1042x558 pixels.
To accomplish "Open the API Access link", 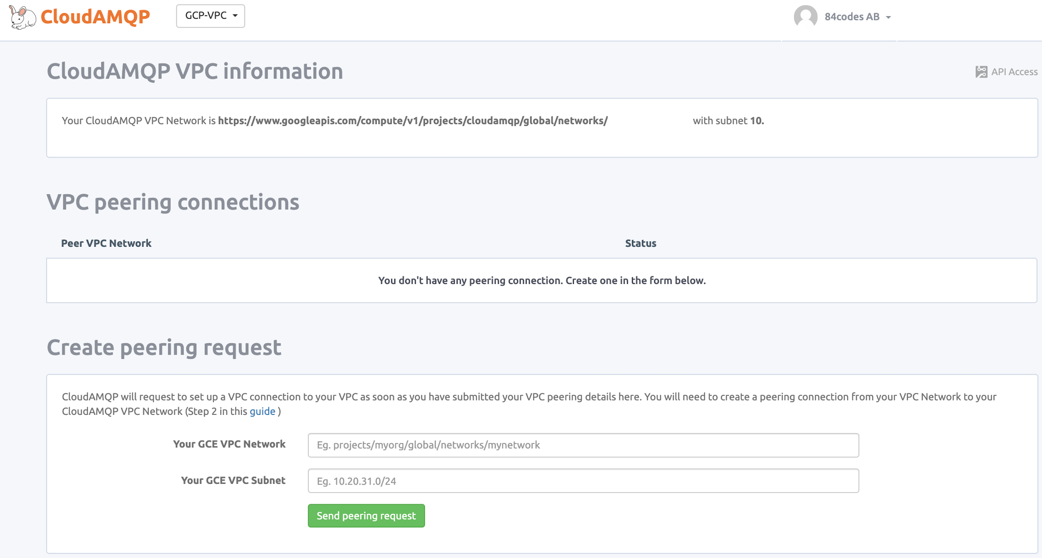I will 1014,72.
